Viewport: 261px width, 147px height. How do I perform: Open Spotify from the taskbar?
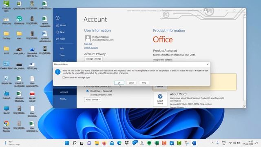click(x=149, y=143)
